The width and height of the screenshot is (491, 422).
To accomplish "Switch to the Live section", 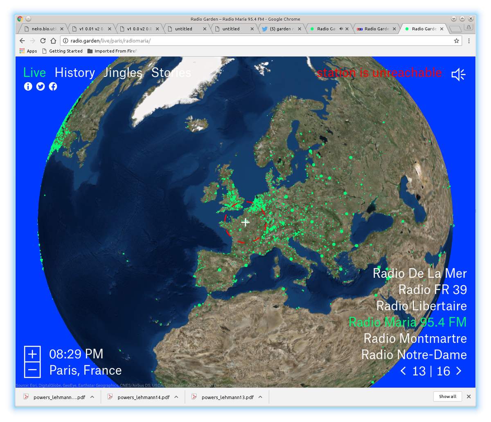I will click(34, 73).
